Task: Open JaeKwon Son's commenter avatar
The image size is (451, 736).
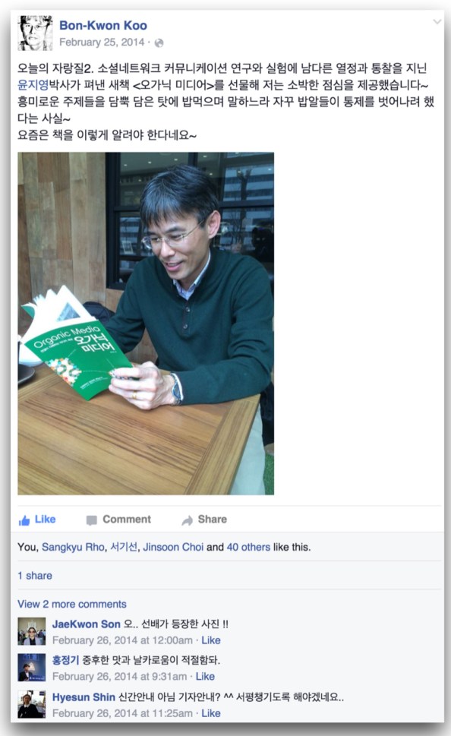Action: coord(31,631)
